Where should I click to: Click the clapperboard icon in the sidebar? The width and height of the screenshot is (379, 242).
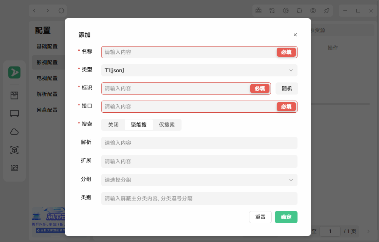click(14, 95)
